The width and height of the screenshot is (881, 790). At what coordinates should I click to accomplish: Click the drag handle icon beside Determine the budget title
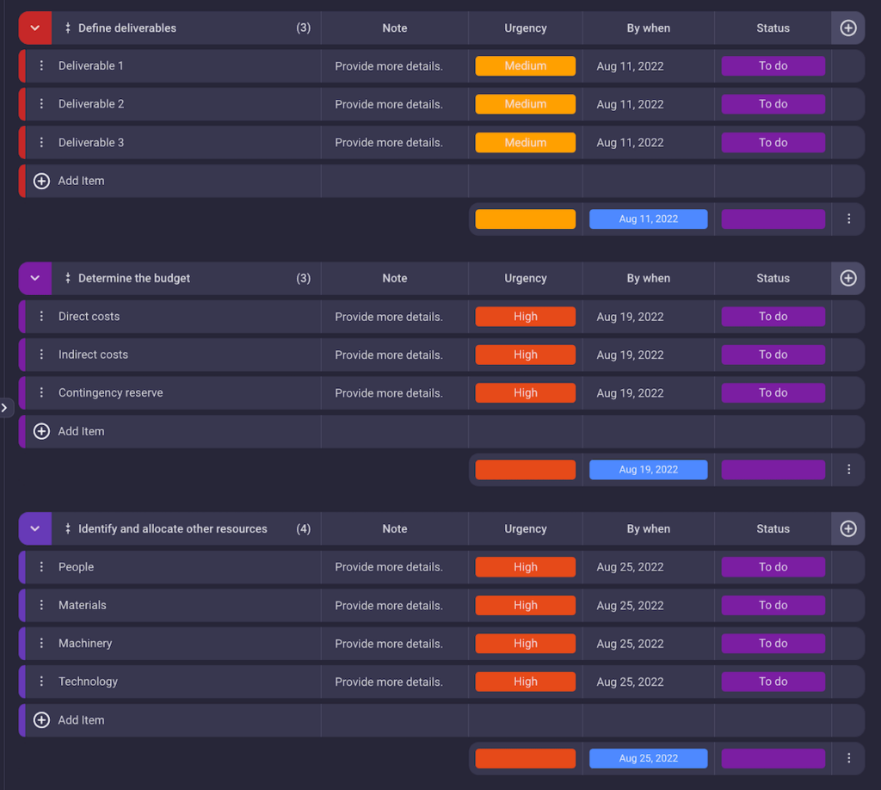tap(67, 278)
